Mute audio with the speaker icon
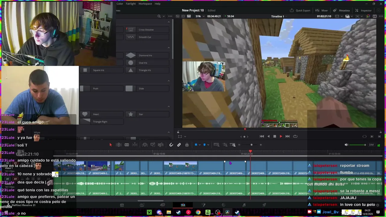This screenshot has width=386, height=217. point(346,145)
